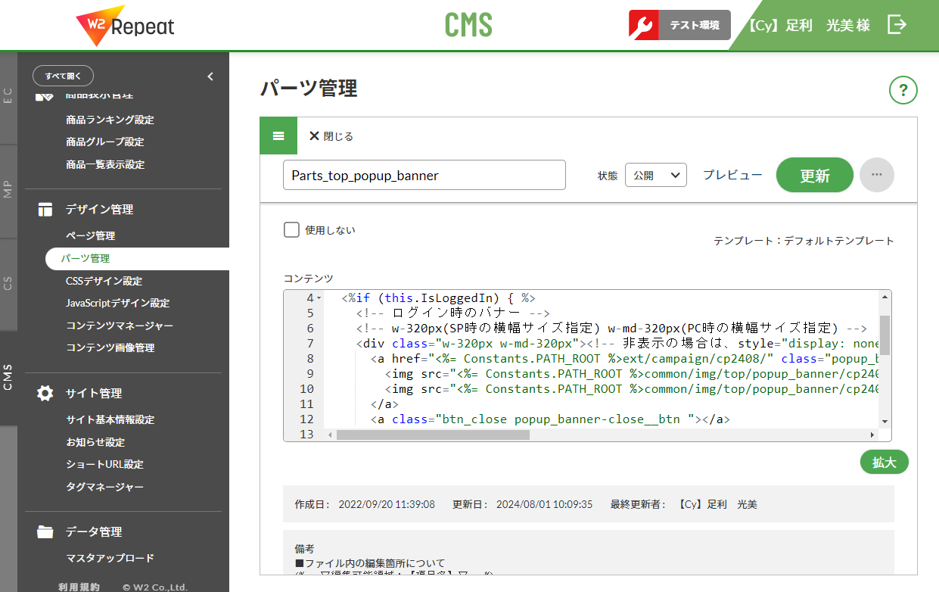
Task: Select the CMS side tab
Action: pos(8,377)
